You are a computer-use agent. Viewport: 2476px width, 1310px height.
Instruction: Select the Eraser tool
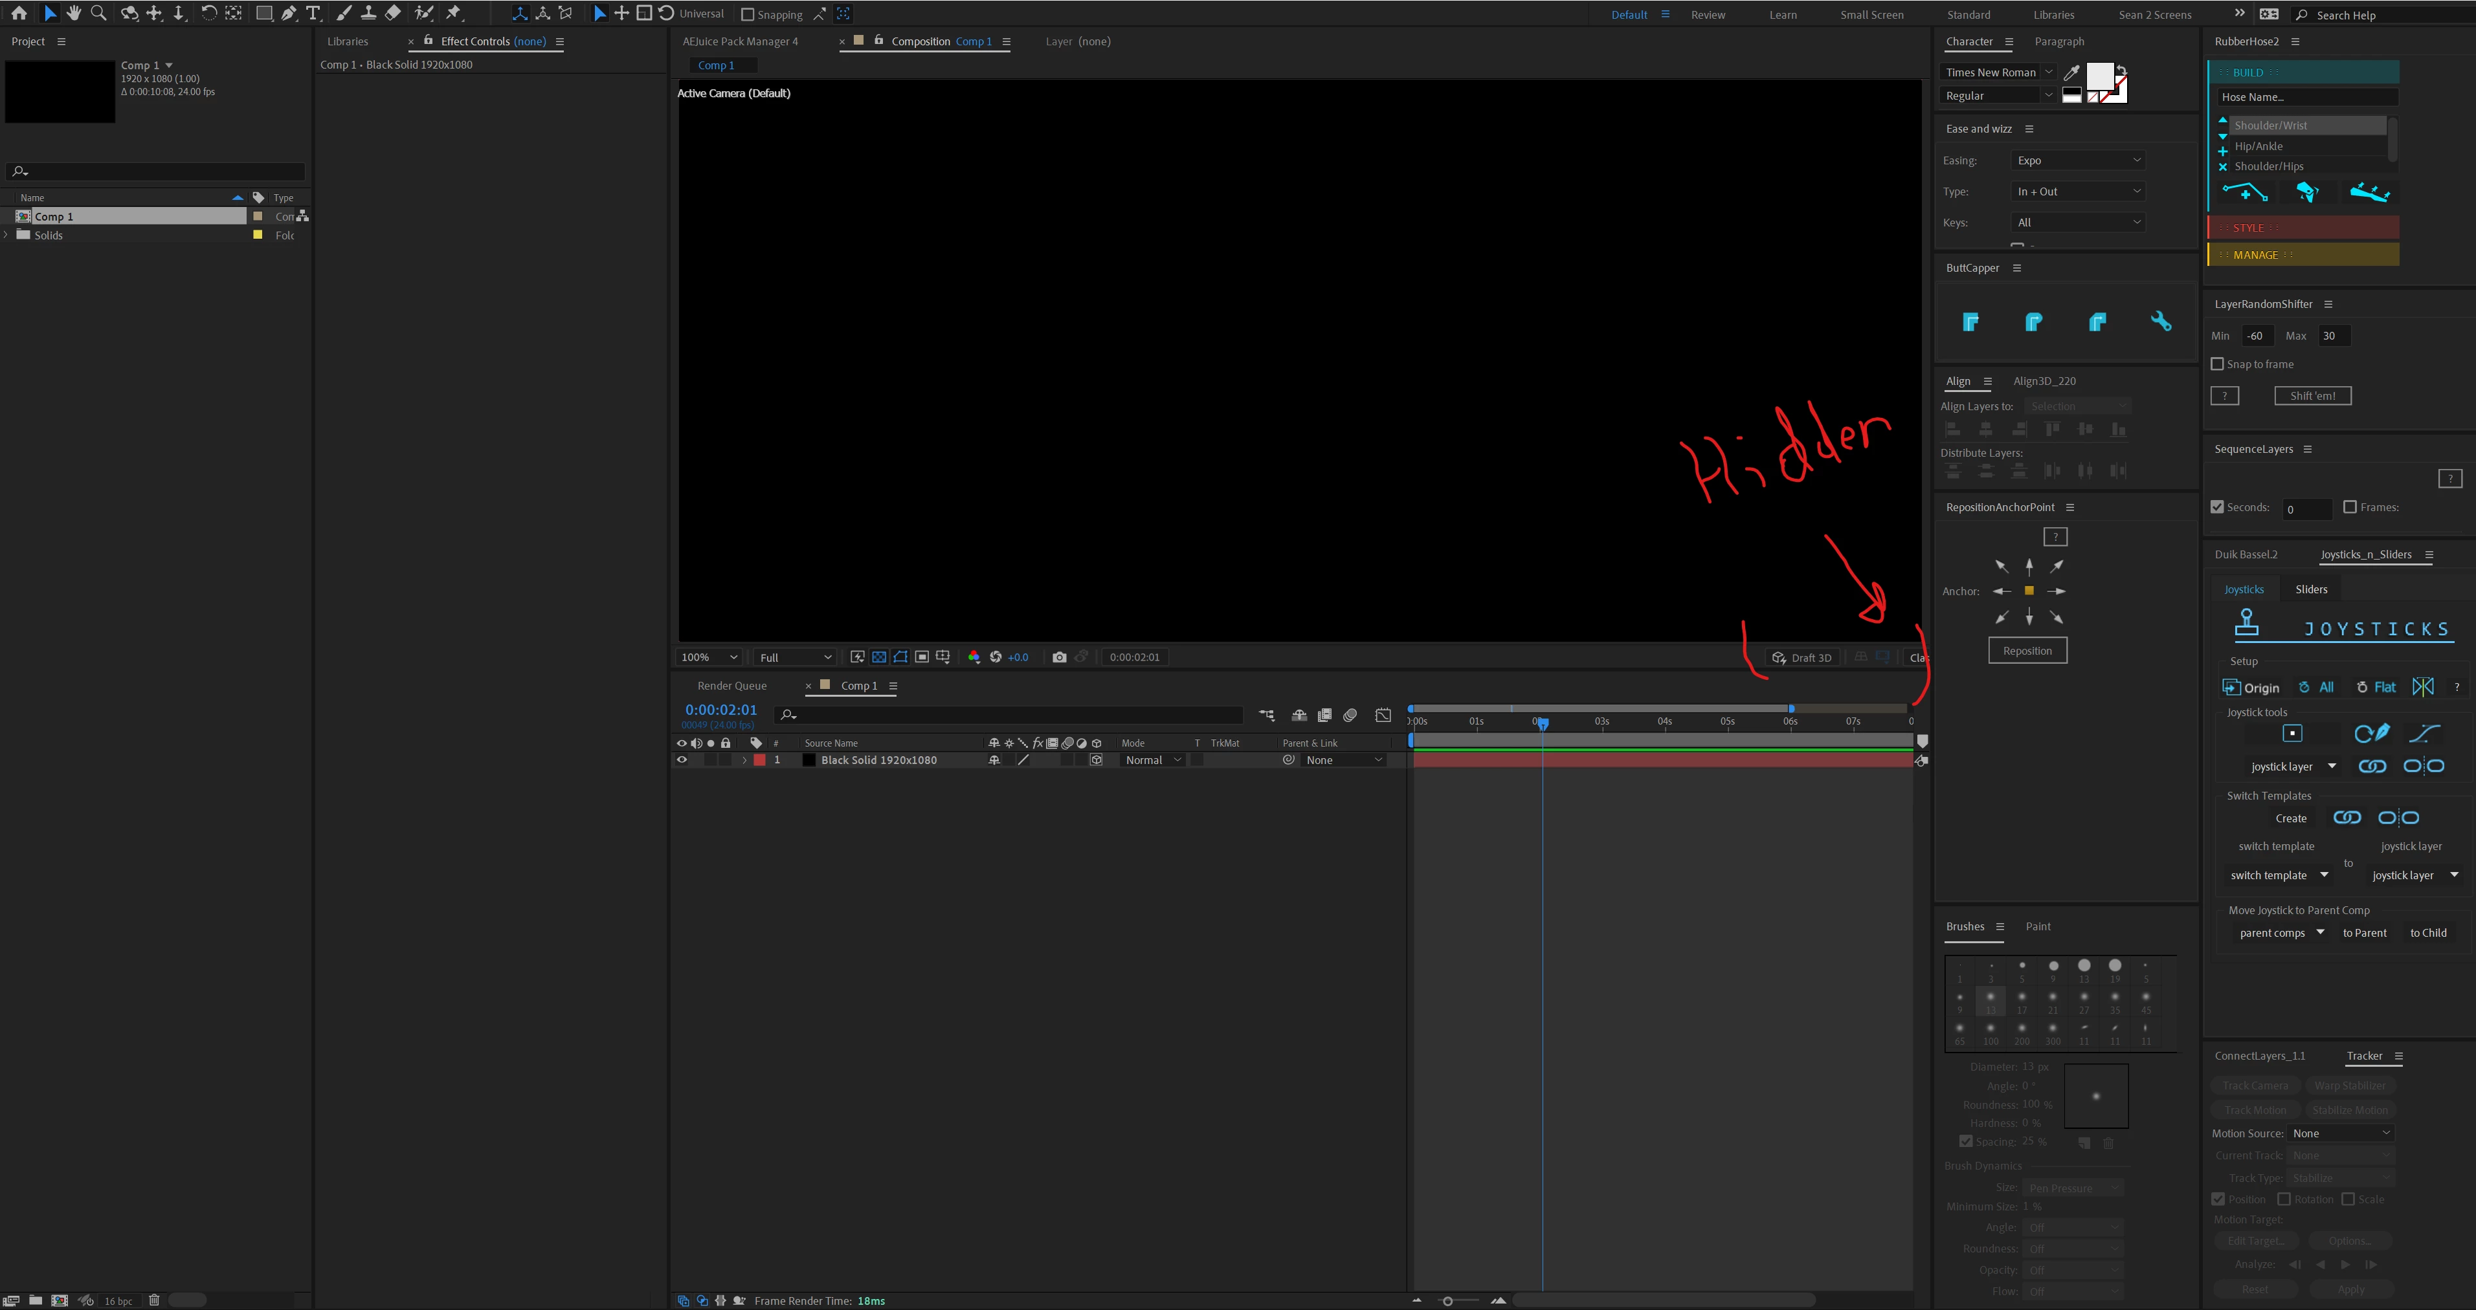(392, 14)
